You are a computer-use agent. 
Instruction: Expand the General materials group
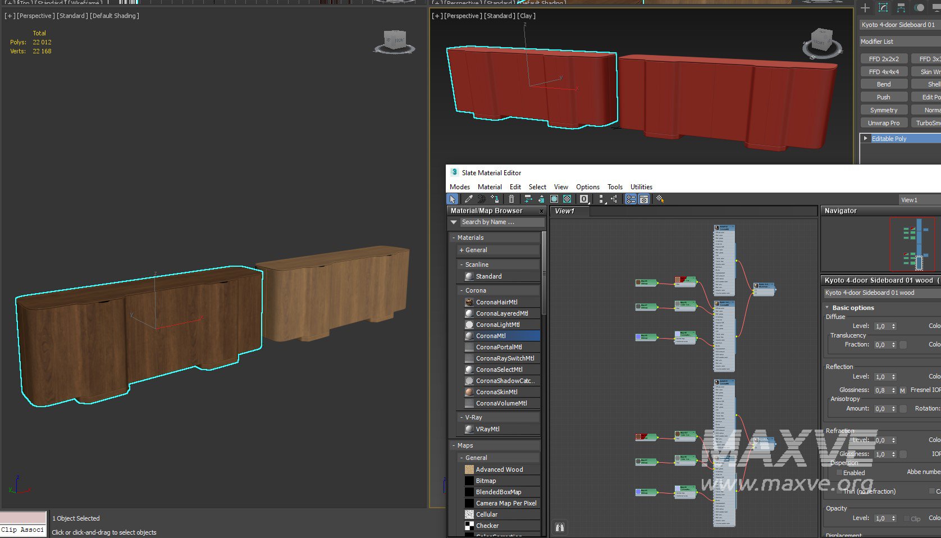pos(462,250)
